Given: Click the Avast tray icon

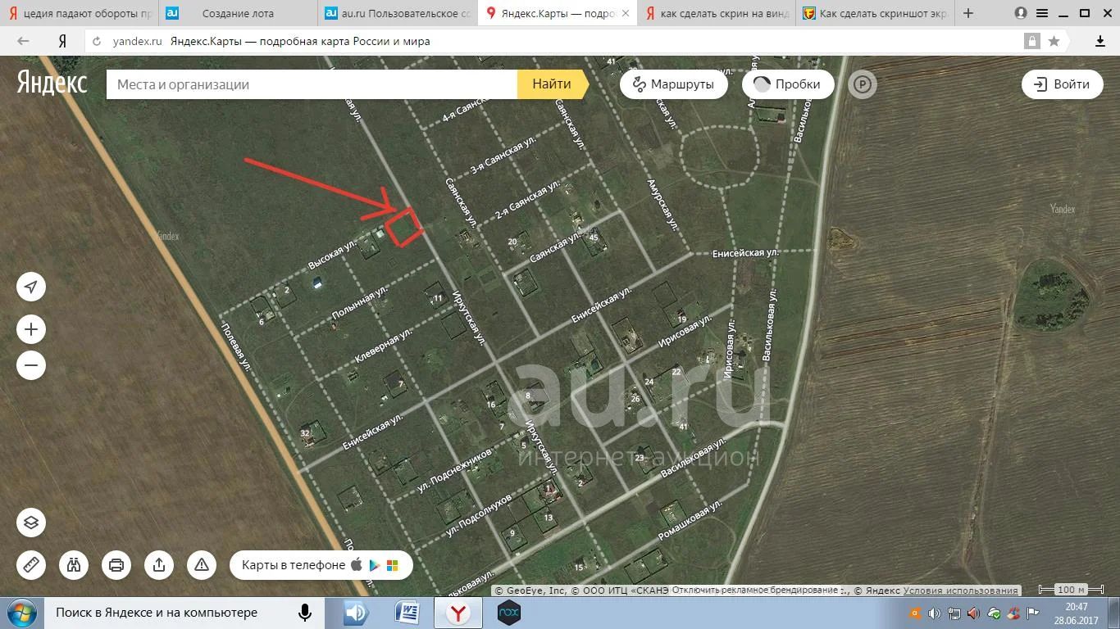Looking at the screenshot, I should coord(916,613).
